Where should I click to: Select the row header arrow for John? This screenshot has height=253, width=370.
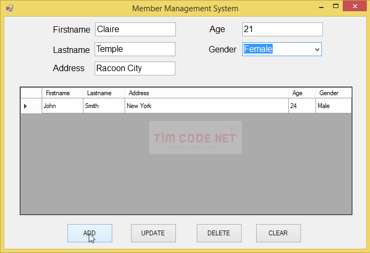31,106
